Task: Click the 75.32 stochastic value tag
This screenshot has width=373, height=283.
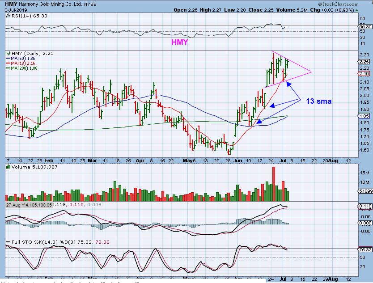Action: (x=365, y=250)
